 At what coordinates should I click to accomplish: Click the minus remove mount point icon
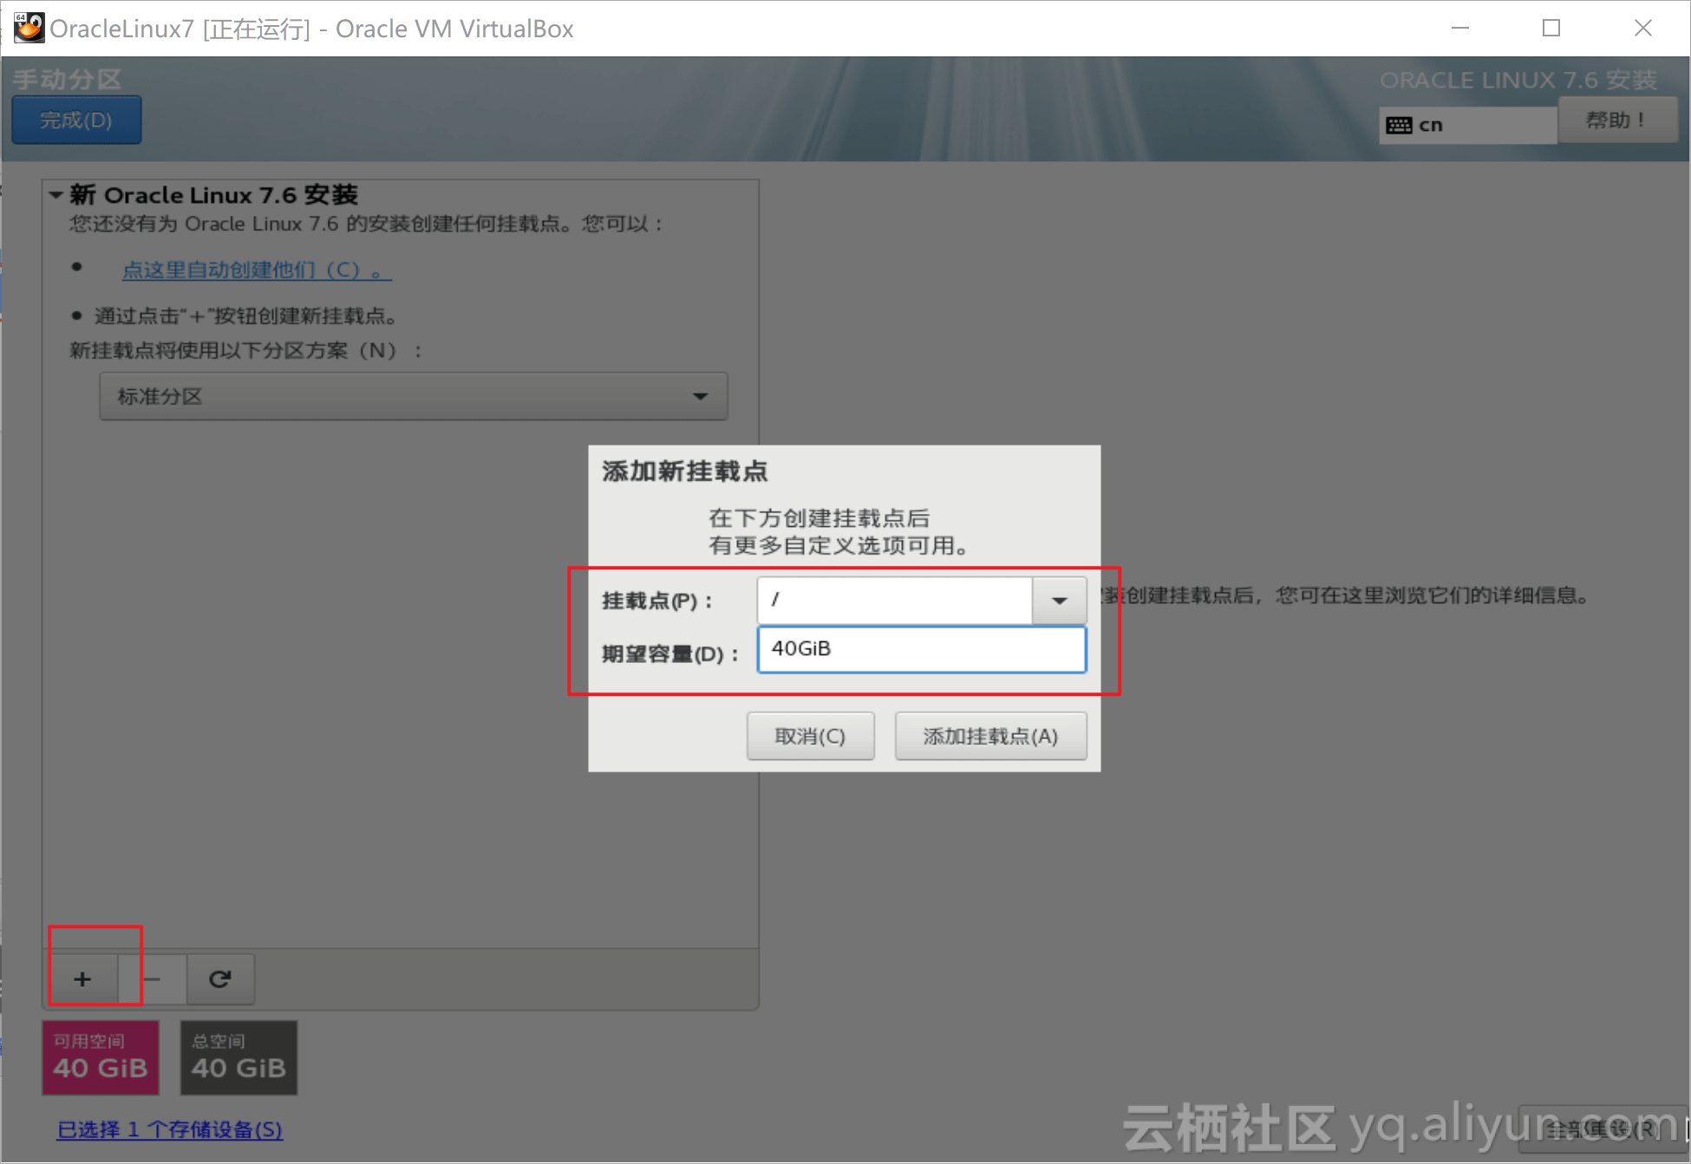tap(153, 979)
